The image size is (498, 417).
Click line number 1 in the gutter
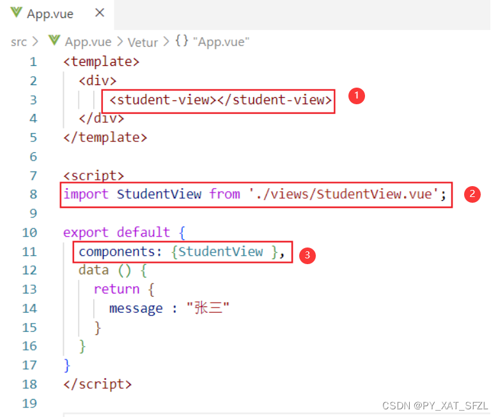(x=33, y=61)
